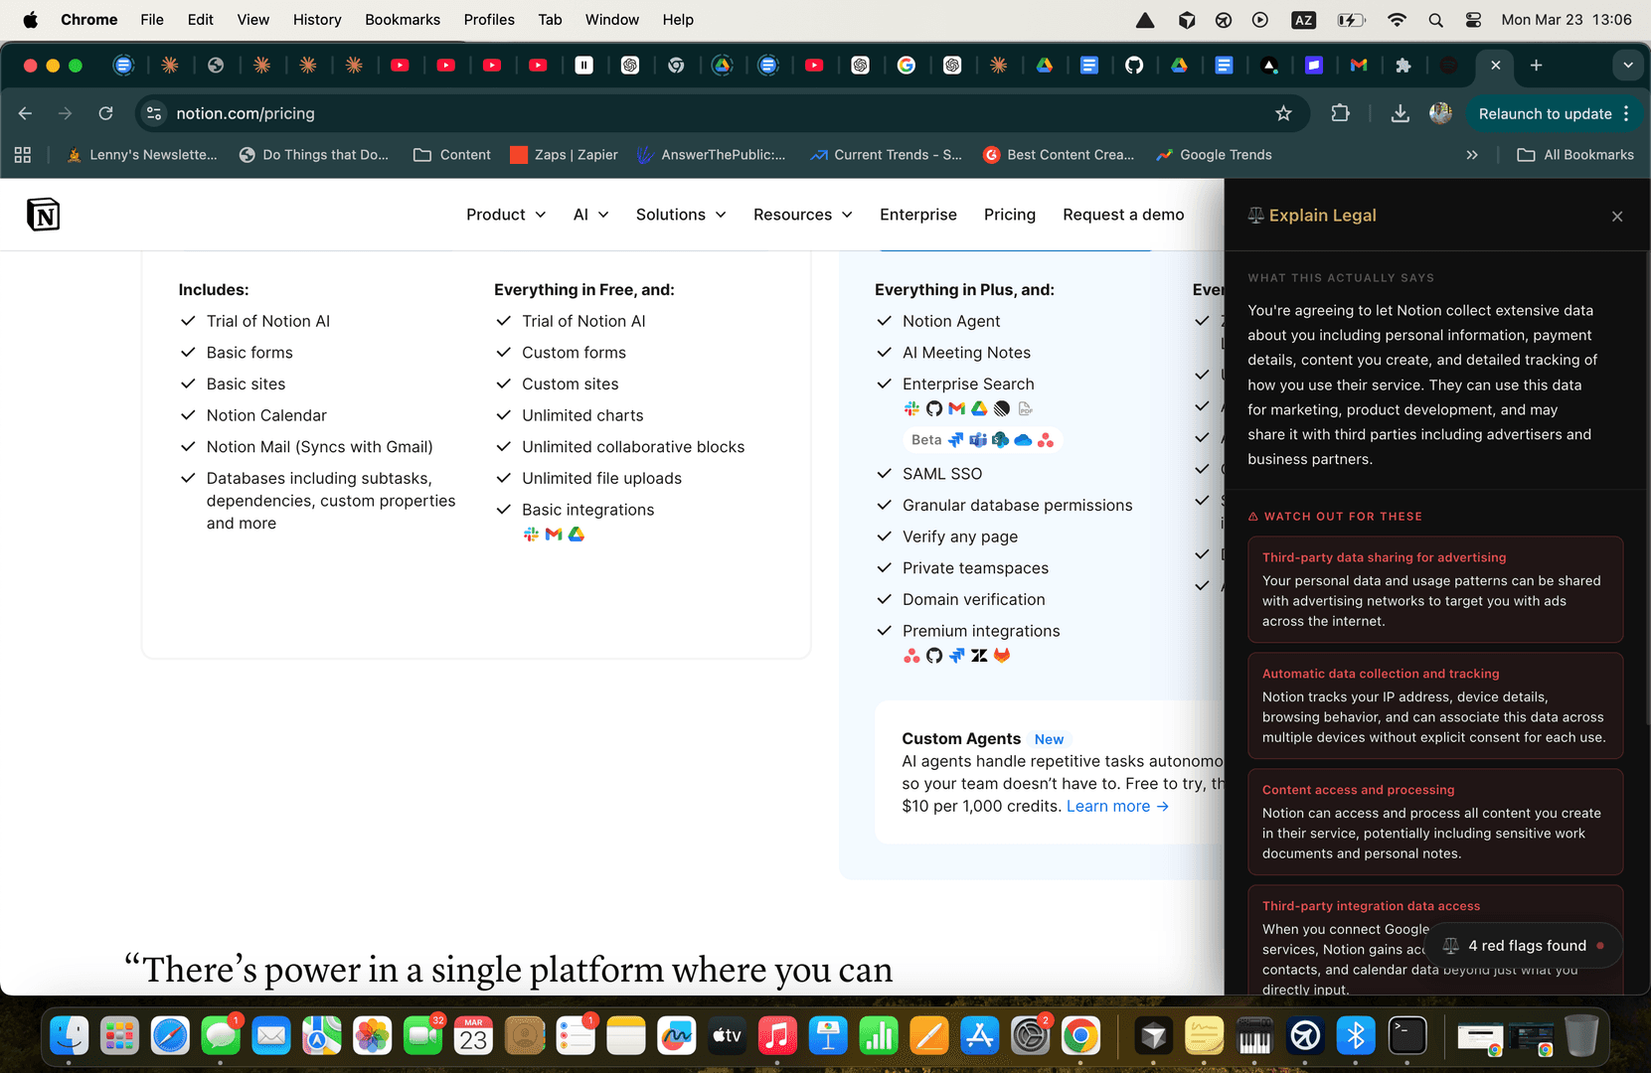Open the Bookmarks menu in the menu bar
Viewport: 1651px width, 1073px height.
[x=402, y=20]
